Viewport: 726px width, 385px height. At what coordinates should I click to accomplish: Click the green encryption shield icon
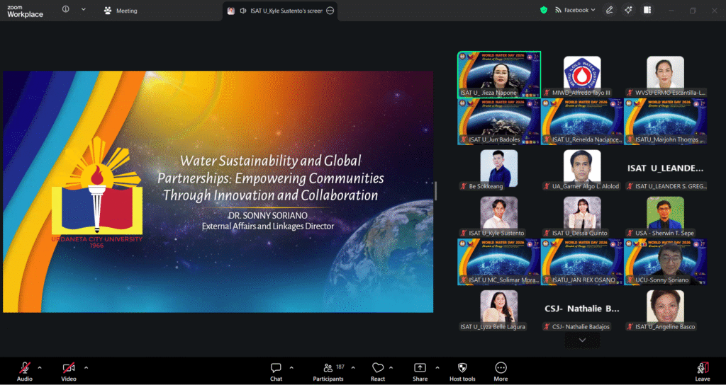click(x=544, y=10)
